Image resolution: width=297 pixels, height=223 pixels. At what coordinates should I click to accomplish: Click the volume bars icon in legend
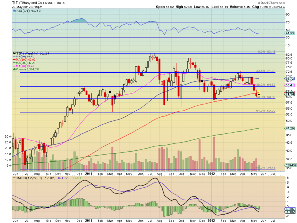pyautogui.click(x=14, y=69)
